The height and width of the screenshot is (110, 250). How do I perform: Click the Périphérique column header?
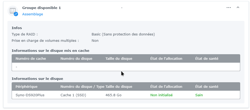26,86
